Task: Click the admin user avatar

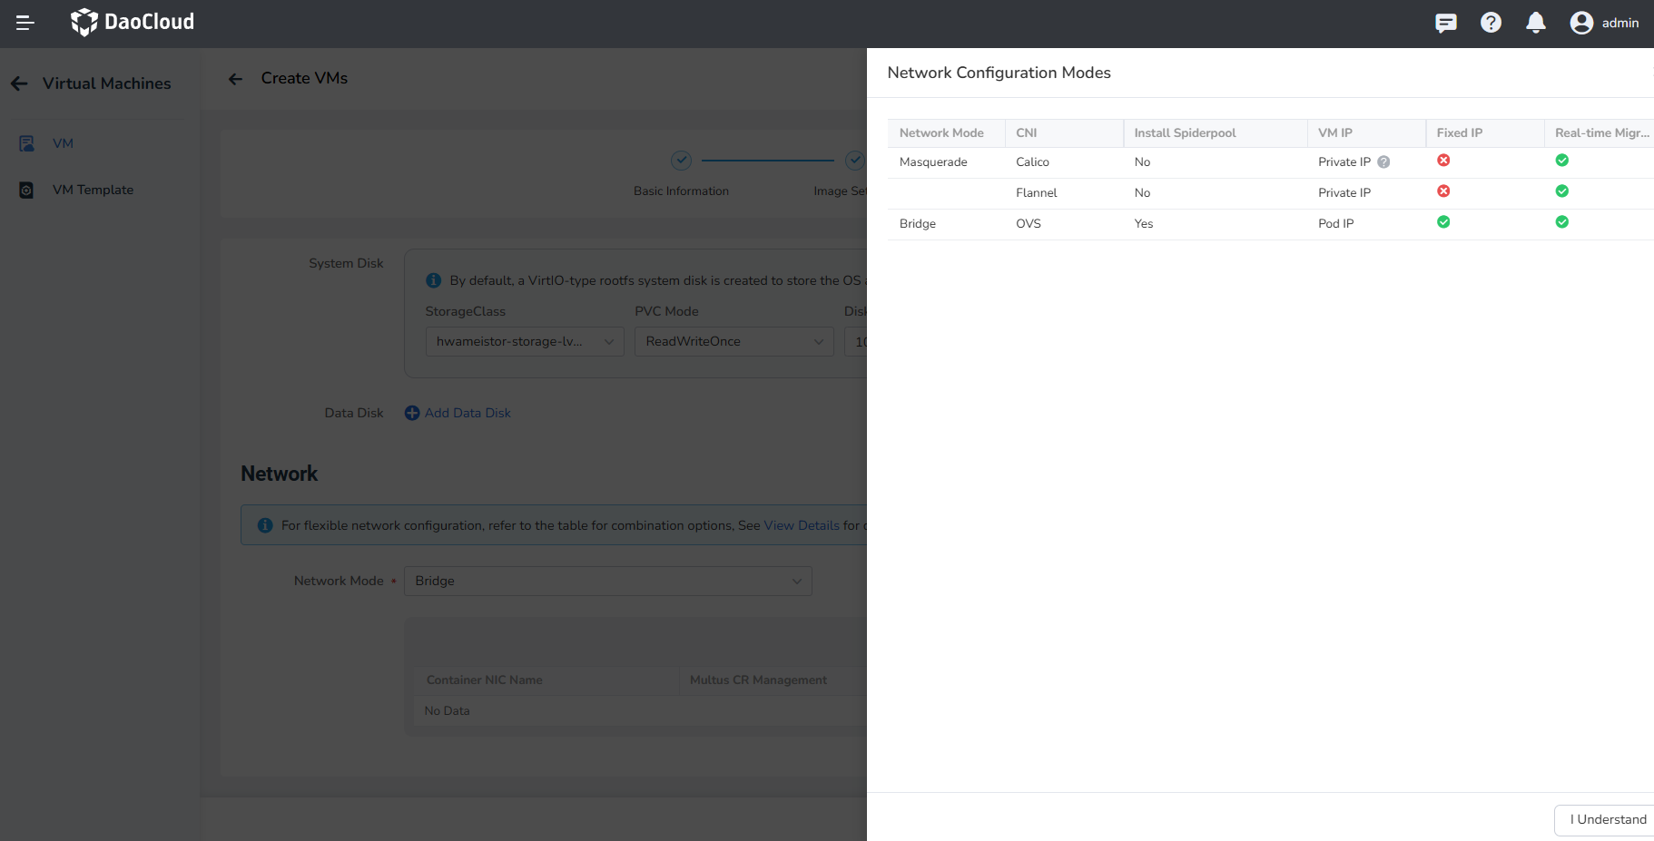Action: coord(1581,23)
